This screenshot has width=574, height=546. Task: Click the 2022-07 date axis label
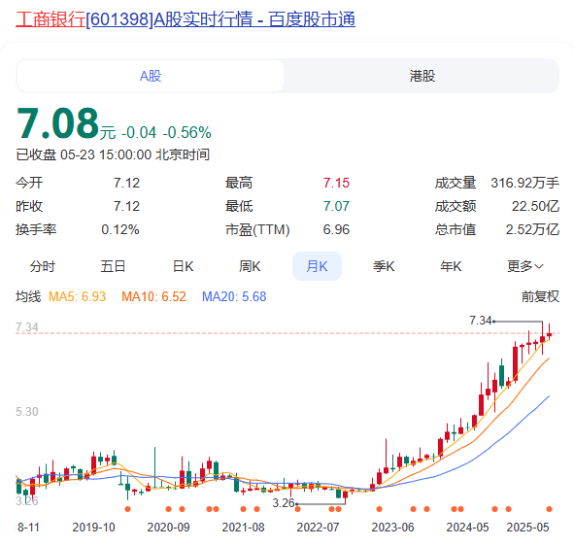(318, 528)
